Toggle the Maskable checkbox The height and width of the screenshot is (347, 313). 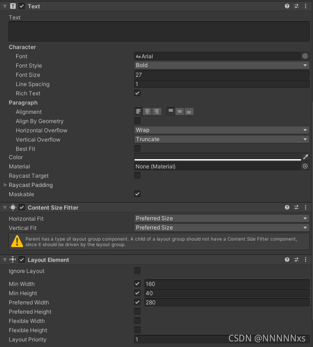click(x=137, y=194)
